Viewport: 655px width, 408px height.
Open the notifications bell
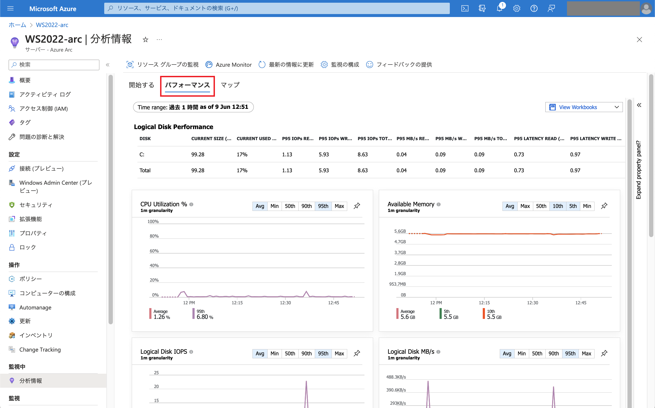tap(499, 8)
